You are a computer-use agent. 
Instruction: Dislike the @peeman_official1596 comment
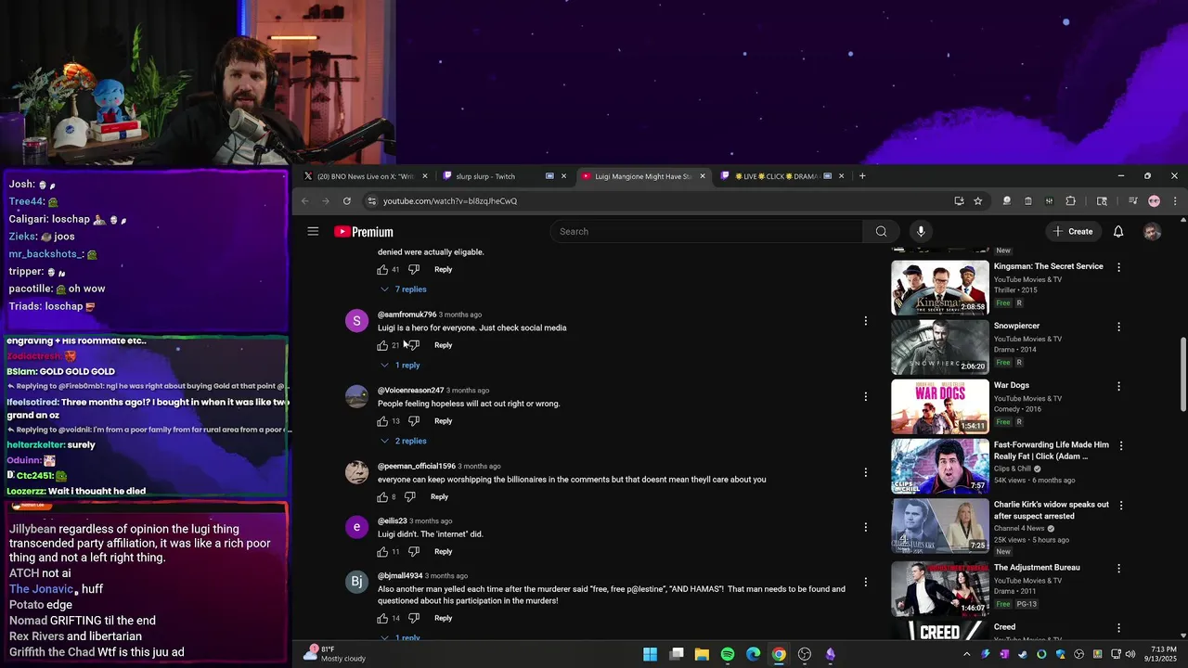coord(409,496)
